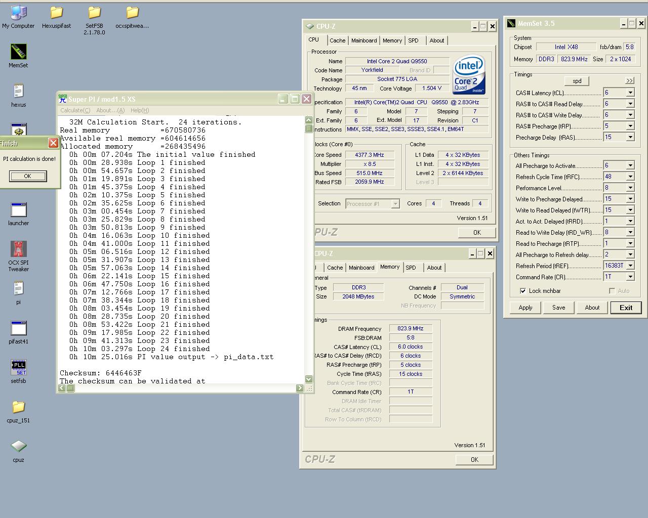Click the Checksum: 6446463F line
This screenshot has height=518, width=648.
tap(101, 373)
